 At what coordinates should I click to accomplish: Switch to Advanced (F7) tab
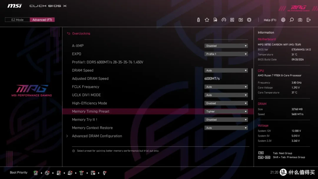click(42, 20)
